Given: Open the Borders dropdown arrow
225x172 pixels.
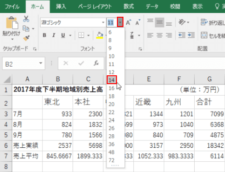Looking at the screenshot, I should (89, 35).
